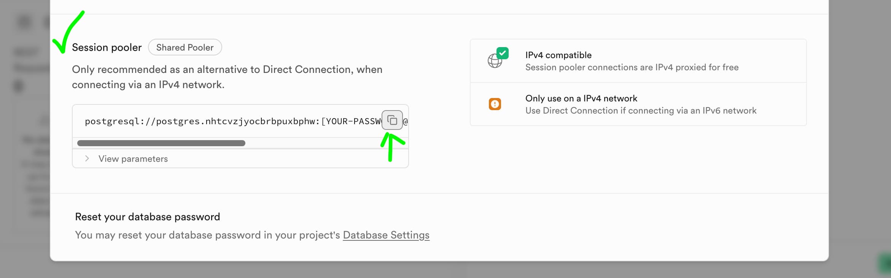Screen dimensions: 891x278
Task: Click the green checkmark badge on the globe
Action: click(x=503, y=53)
